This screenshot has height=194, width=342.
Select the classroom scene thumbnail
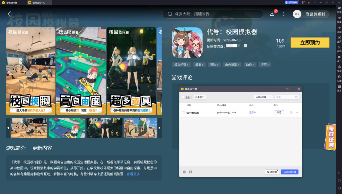click(29, 128)
